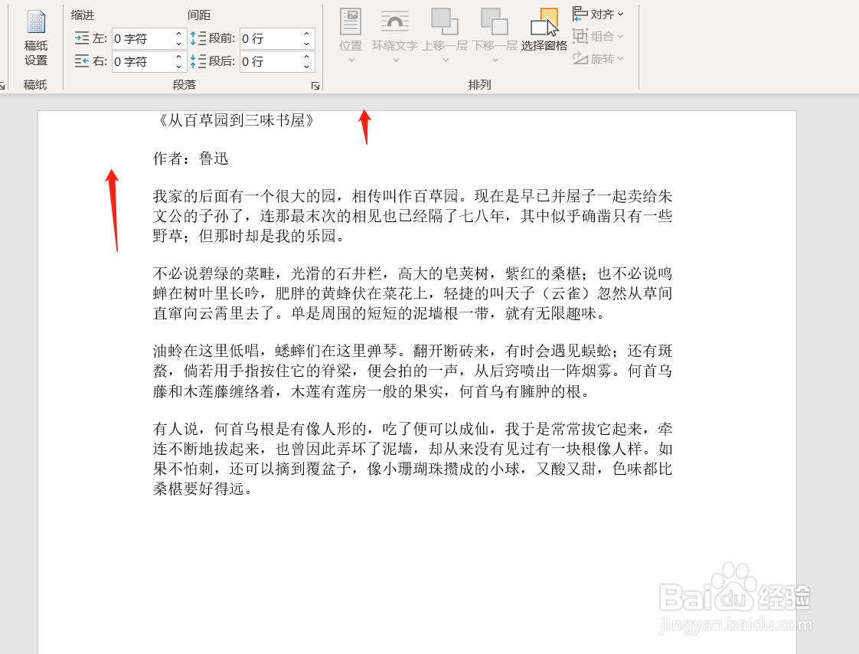Click the spacing-after icon beside 段后

(198, 60)
